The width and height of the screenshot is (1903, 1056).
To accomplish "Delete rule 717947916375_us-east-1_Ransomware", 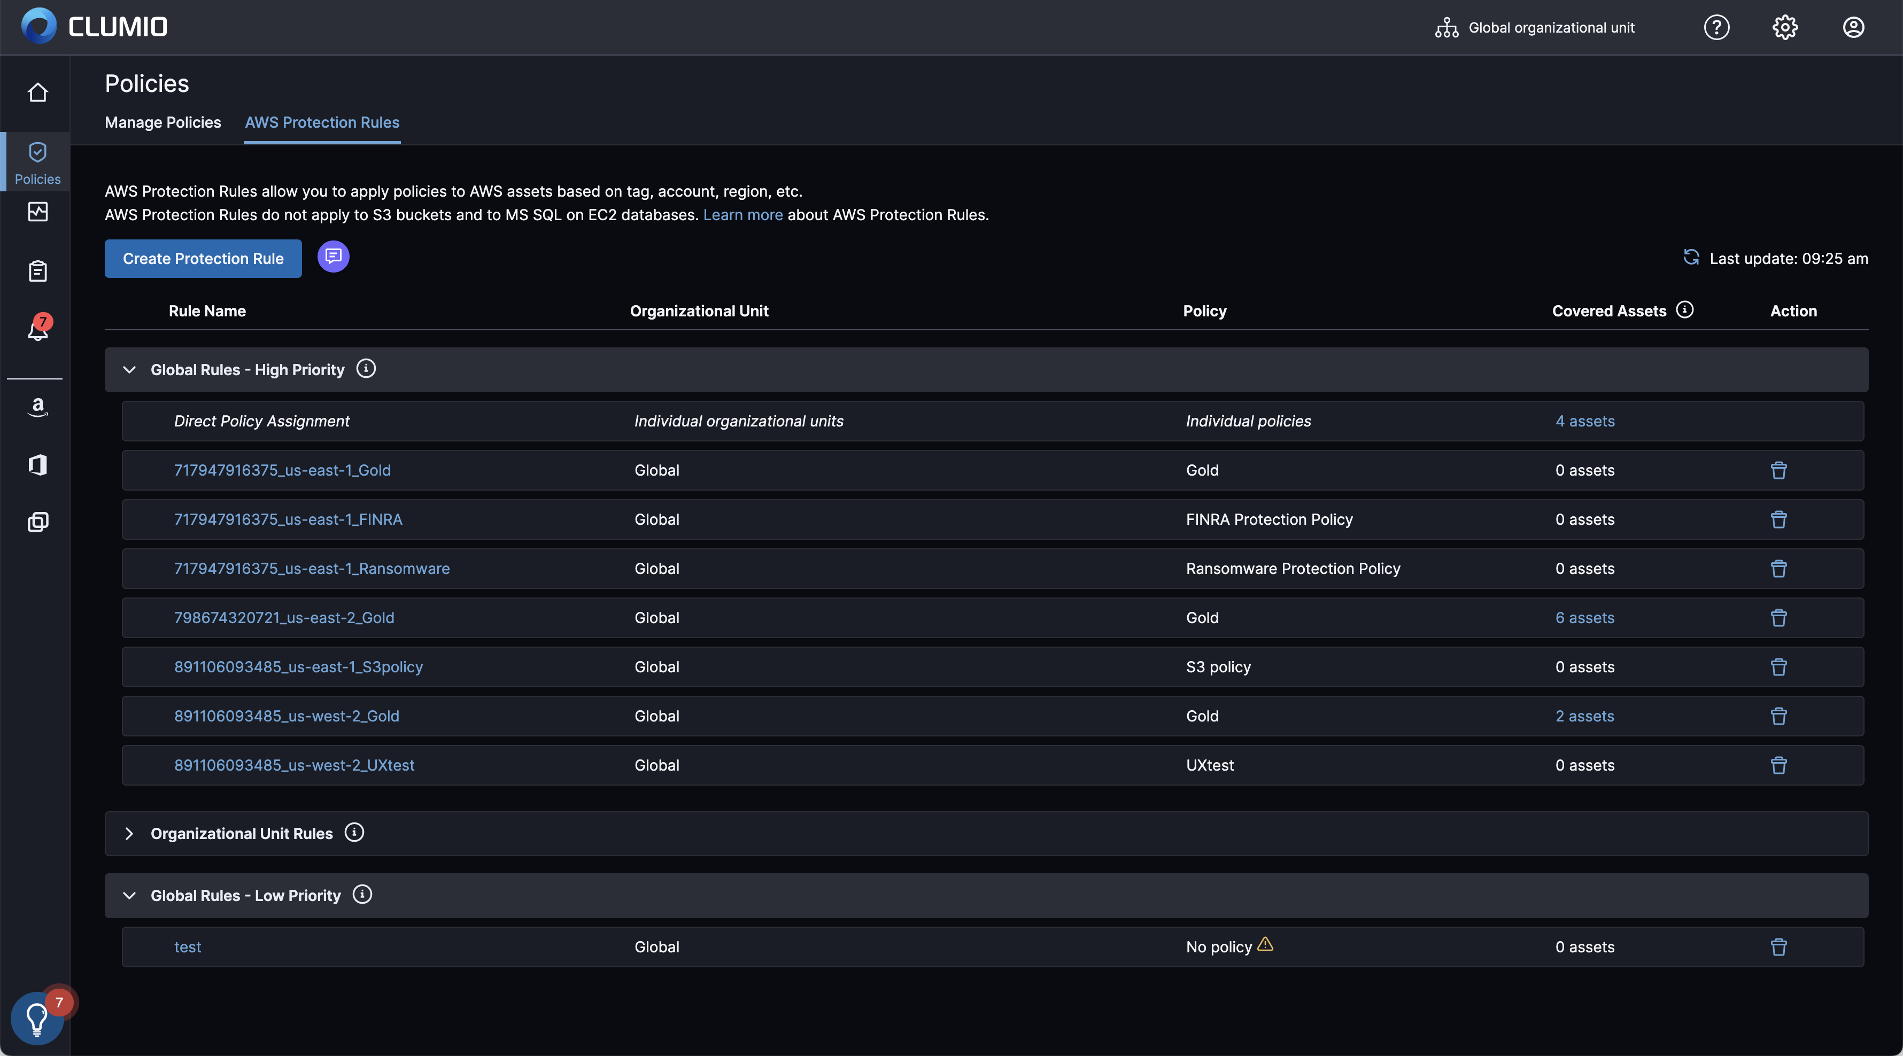I will 1779,569.
